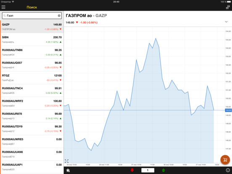The width and height of the screenshot is (232, 174).
Task: Select the RTGZ row
Action: 32,78
